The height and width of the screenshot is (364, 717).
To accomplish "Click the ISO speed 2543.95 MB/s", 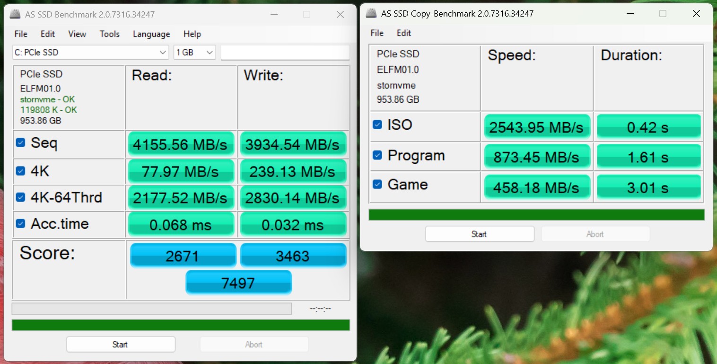I will (x=537, y=127).
